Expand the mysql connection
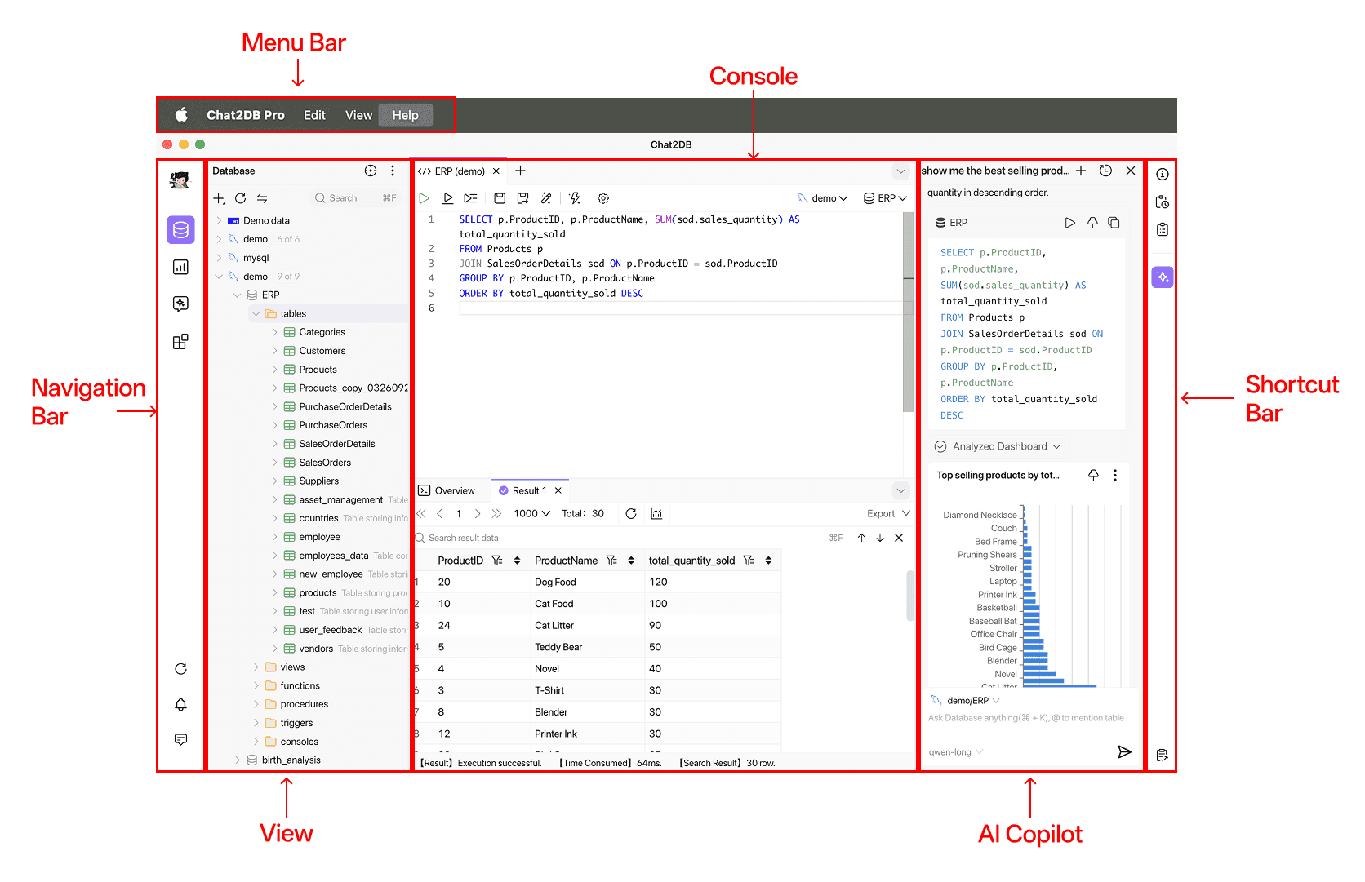 (219, 258)
